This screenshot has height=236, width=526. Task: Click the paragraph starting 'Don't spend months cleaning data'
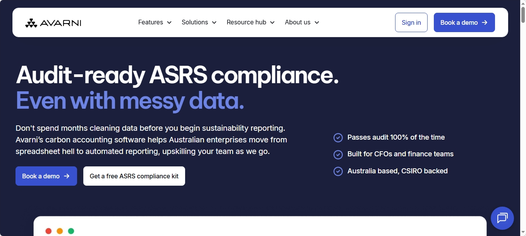(x=151, y=140)
